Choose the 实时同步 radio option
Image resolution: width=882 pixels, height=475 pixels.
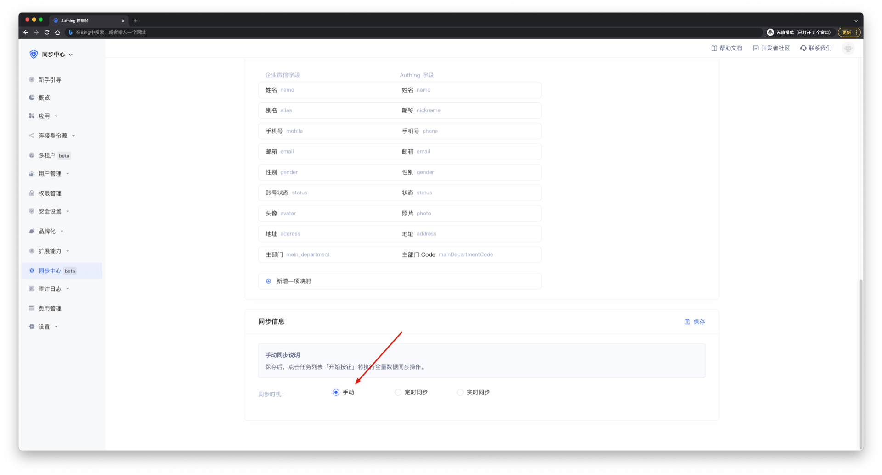tap(460, 392)
